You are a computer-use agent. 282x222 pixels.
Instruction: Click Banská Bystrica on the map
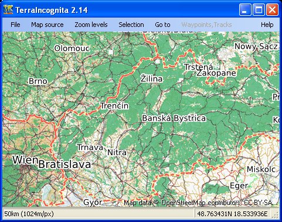pos(174,118)
